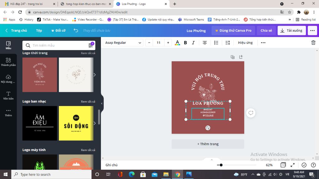Viewport: 319px width, 179px height.
Task: Bookmark page with star icon
Action: (289, 12)
